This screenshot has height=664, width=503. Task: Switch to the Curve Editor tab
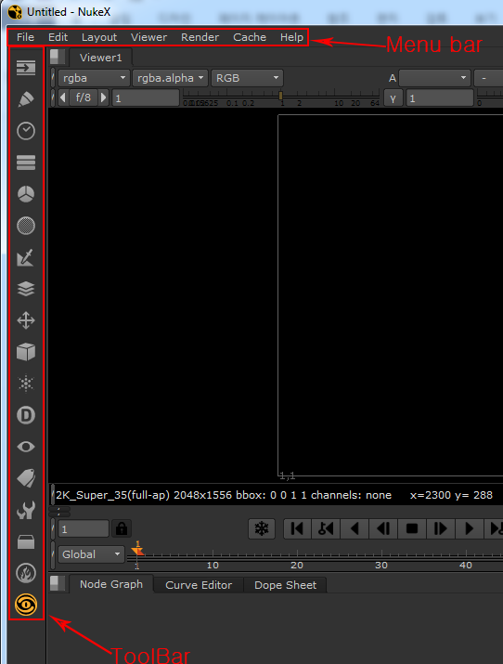point(199,585)
